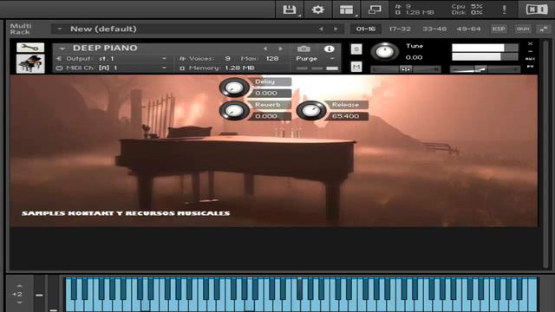Click the Voices icon in instrument header
The image size is (555, 312).
pyautogui.click(x=182, y=59)
